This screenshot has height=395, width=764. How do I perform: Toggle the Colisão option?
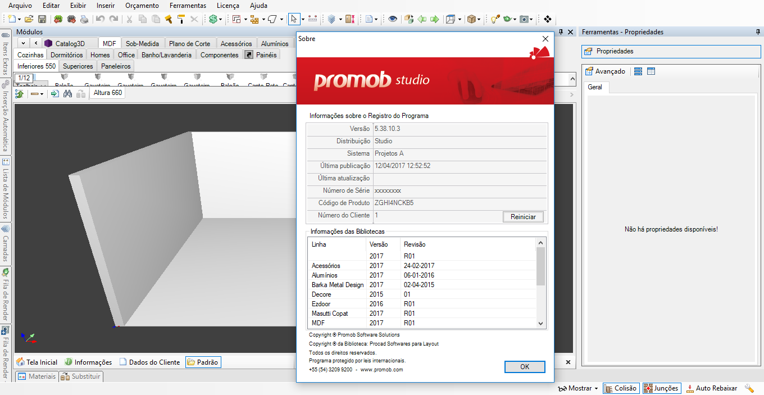[x=621, y=388]
